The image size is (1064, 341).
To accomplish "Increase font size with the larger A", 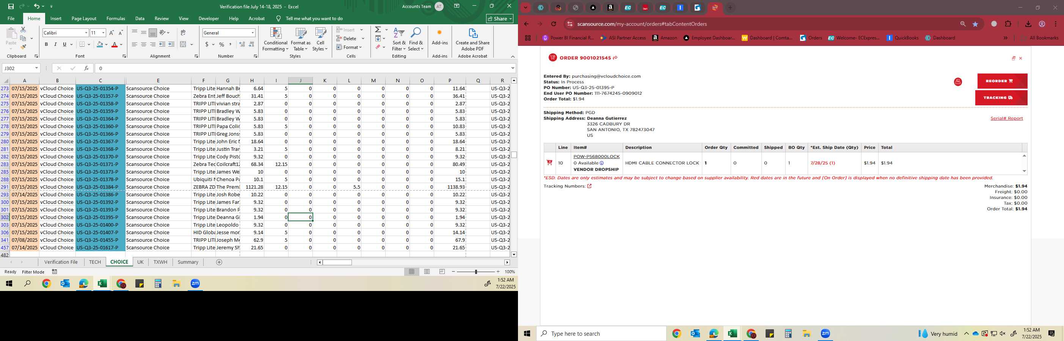I will point(111,33).
